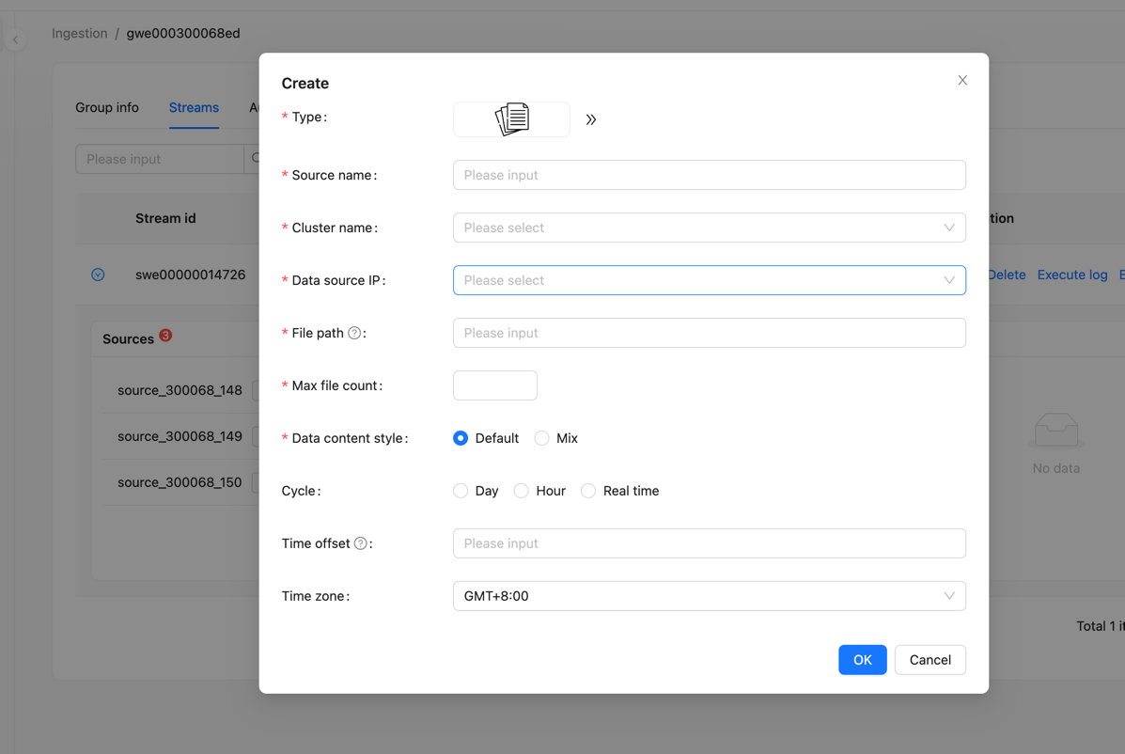Click the Cancel button
1125x754 pixels.
pos(930,660)
